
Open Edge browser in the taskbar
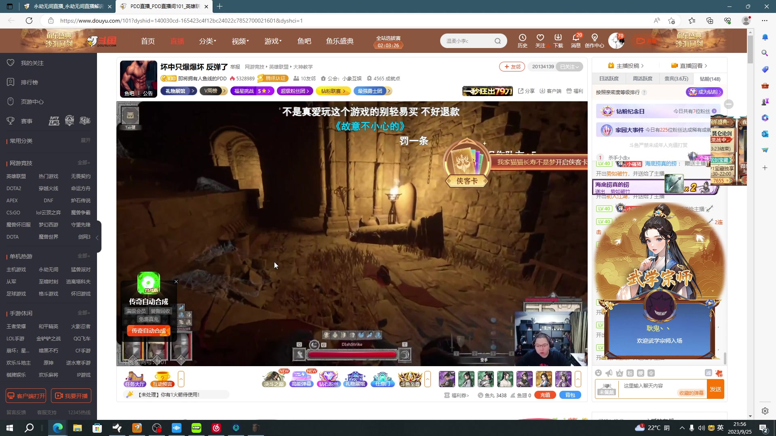[x=58, y=428]
